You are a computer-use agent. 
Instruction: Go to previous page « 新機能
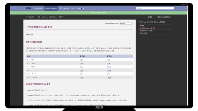point(149,17)
